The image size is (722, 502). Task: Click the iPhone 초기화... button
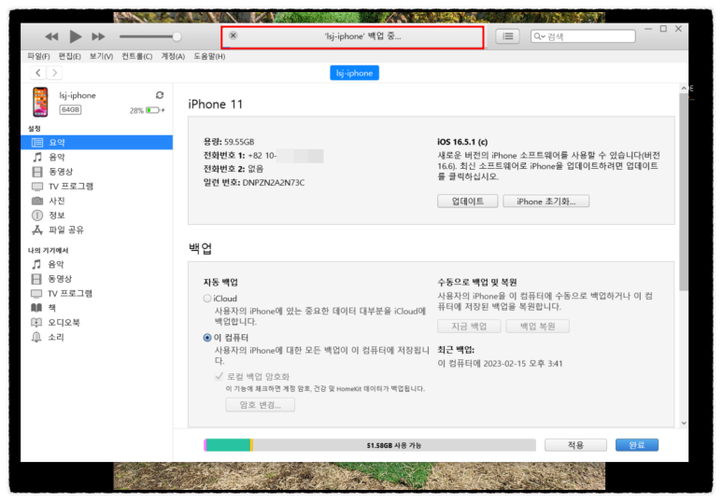click(x=545, y=201)
